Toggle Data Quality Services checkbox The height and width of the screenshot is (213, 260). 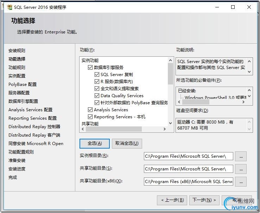[97, 95]
